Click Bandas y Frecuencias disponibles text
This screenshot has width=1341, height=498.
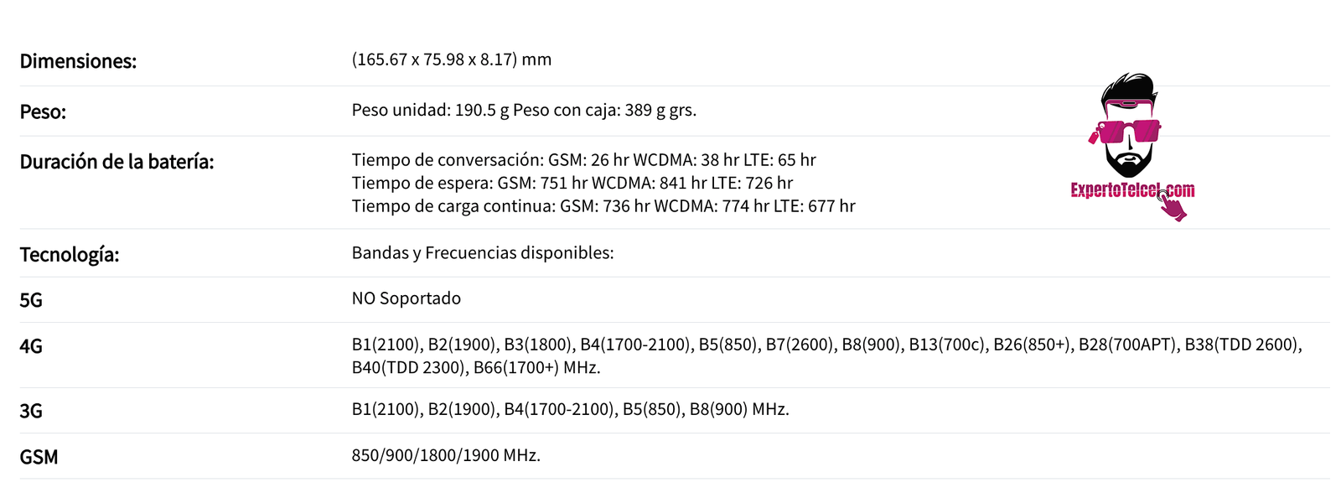point(483,253)
